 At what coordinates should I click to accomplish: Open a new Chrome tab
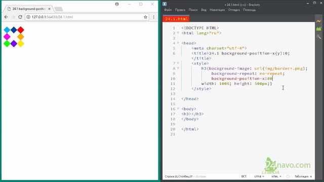point(59,9)
